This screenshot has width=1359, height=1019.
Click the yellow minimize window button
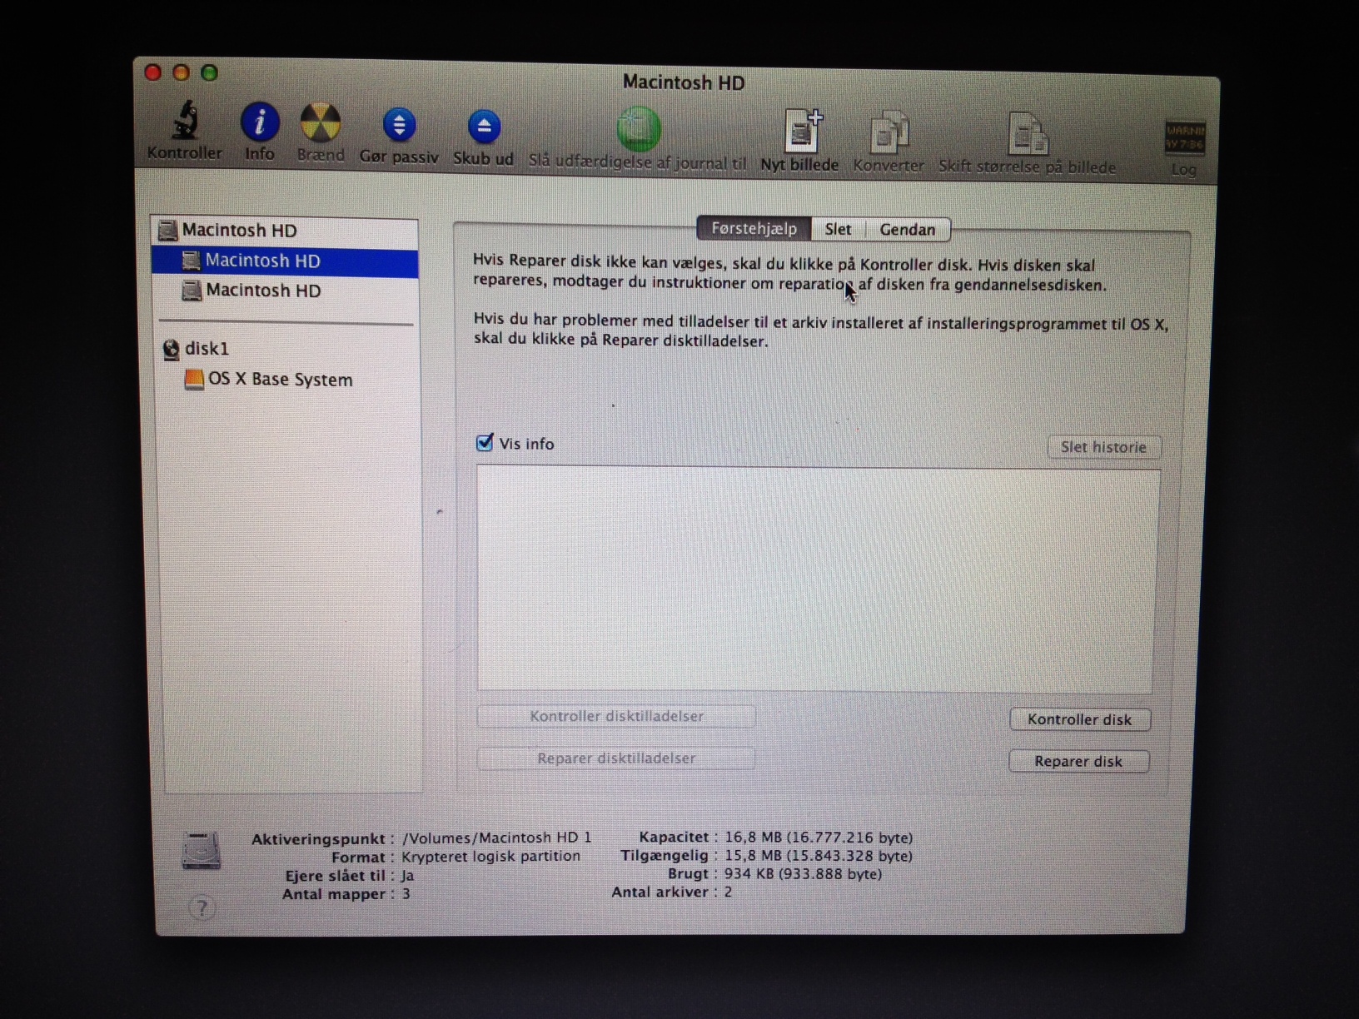182,72
